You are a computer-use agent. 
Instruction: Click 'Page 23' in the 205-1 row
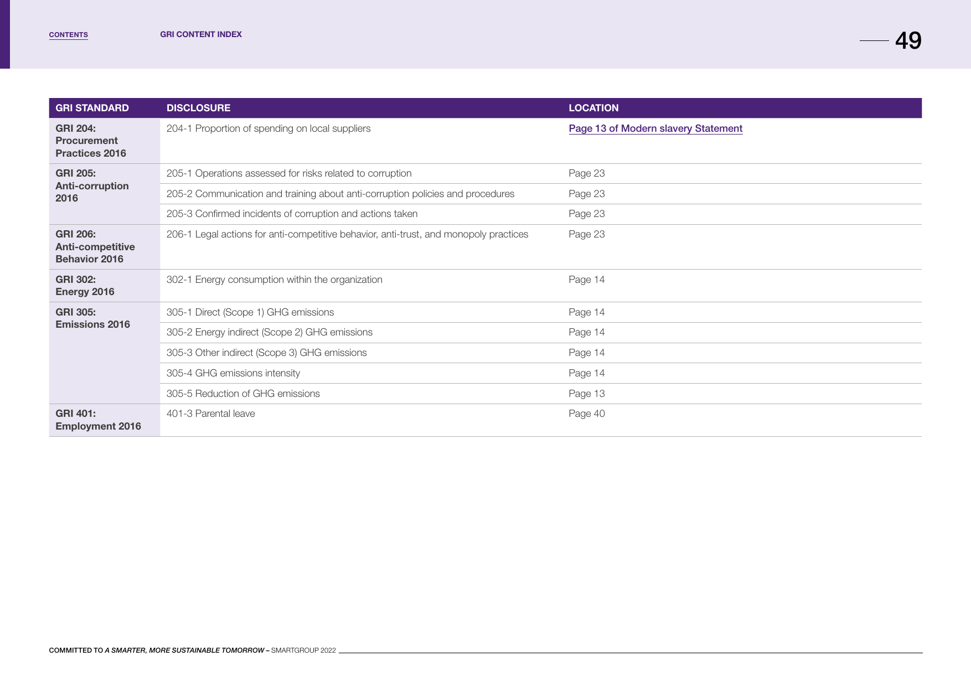point(587,173)
